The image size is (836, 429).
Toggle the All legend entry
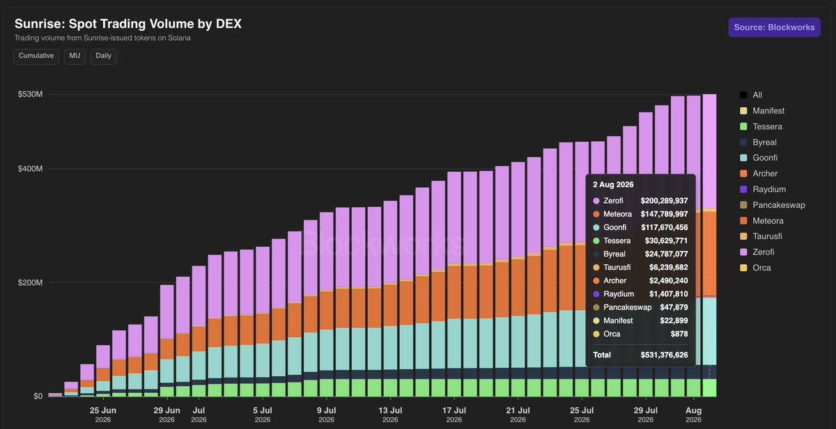[751, 95]
